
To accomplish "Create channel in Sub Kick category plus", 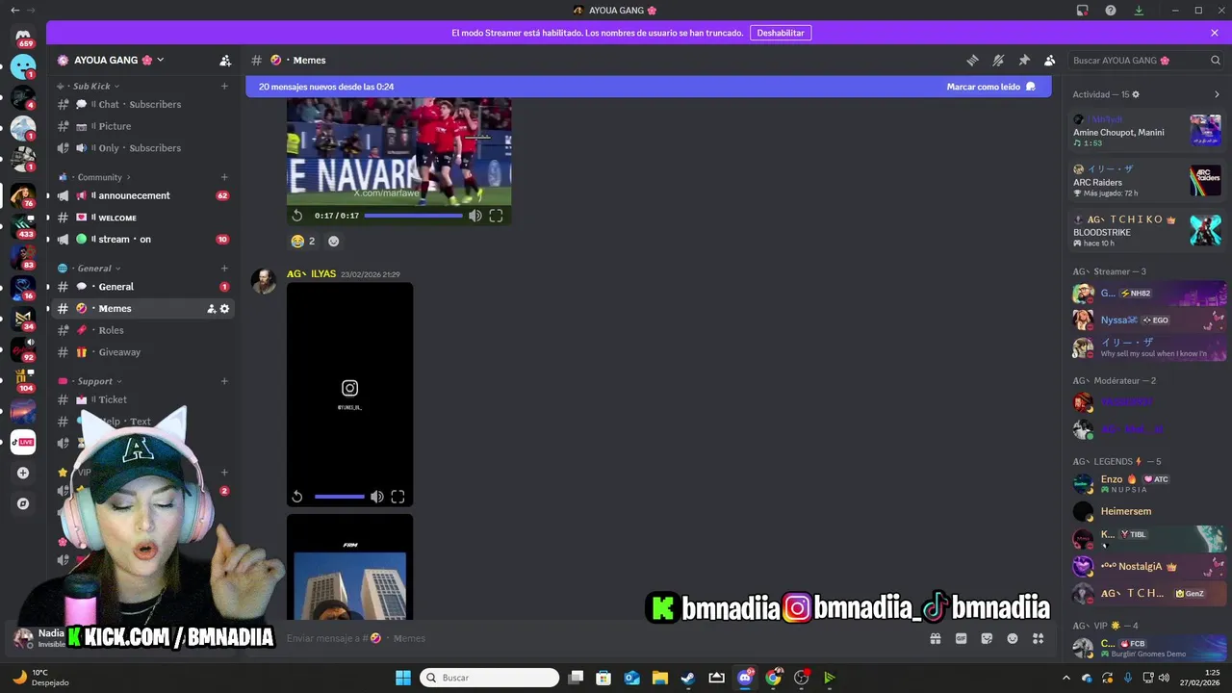I will pyautogui.click(x=224, y=86).
